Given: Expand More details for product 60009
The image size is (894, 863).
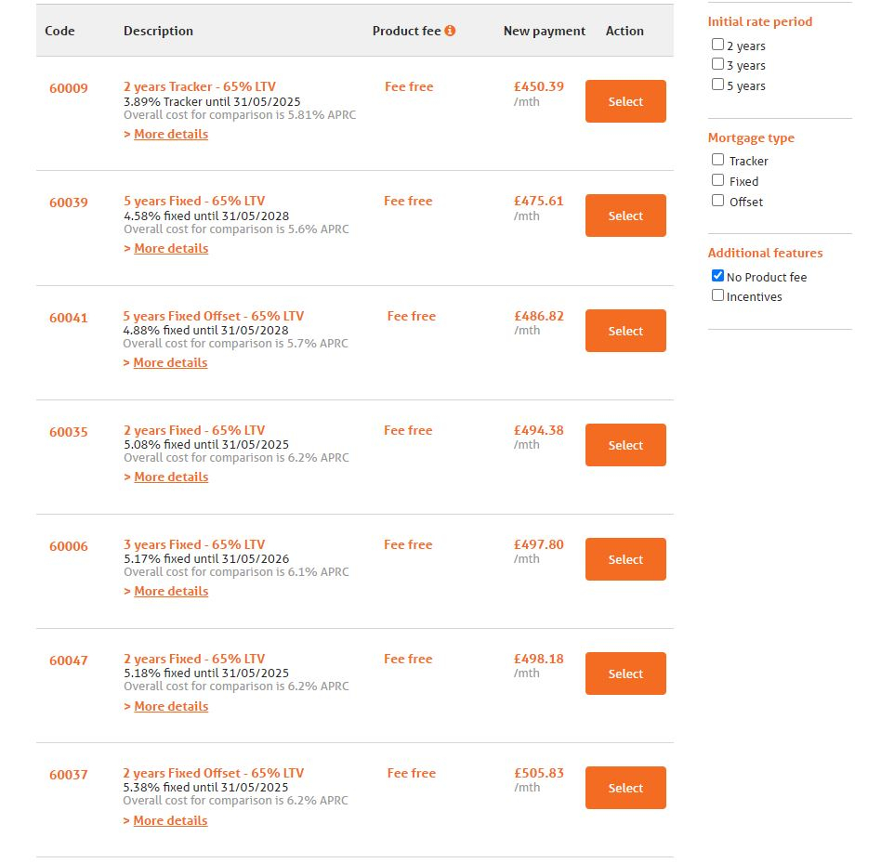Looking at the screenshot, I should pos(170,135).
